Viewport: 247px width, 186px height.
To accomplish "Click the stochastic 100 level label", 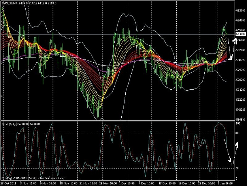I will (x=238, y=123).
